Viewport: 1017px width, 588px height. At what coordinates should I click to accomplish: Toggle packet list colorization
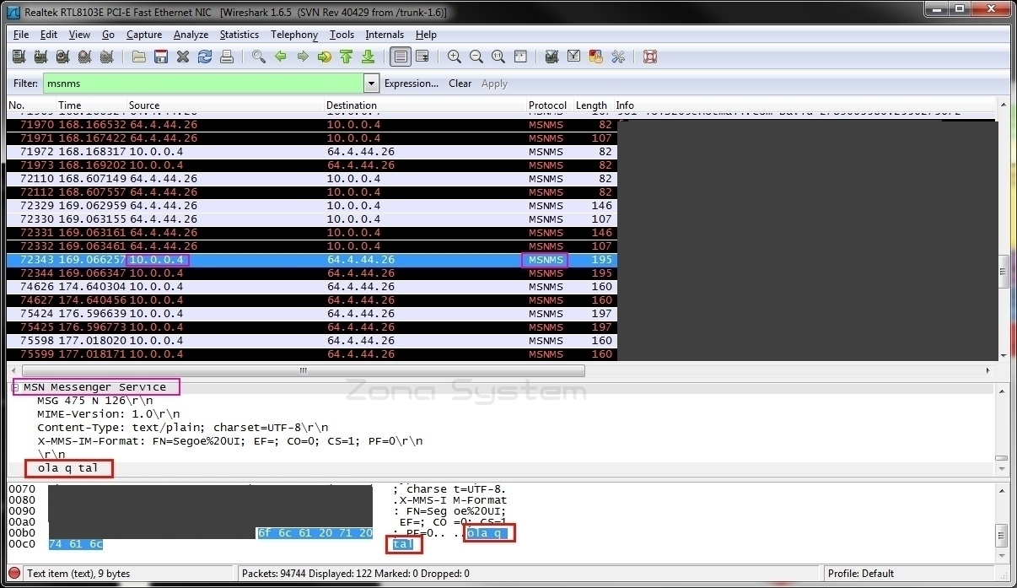[x=401, y=57]
